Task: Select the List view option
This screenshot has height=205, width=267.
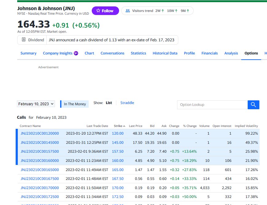Action: (x=109, y=103)
